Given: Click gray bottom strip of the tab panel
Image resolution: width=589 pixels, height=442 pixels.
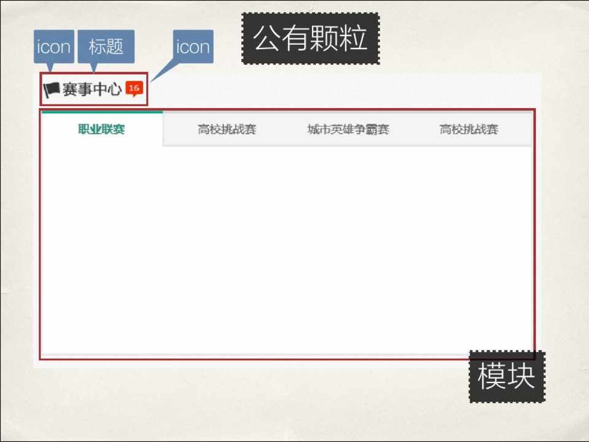Looking at the screenshot, I should point(286,355).
